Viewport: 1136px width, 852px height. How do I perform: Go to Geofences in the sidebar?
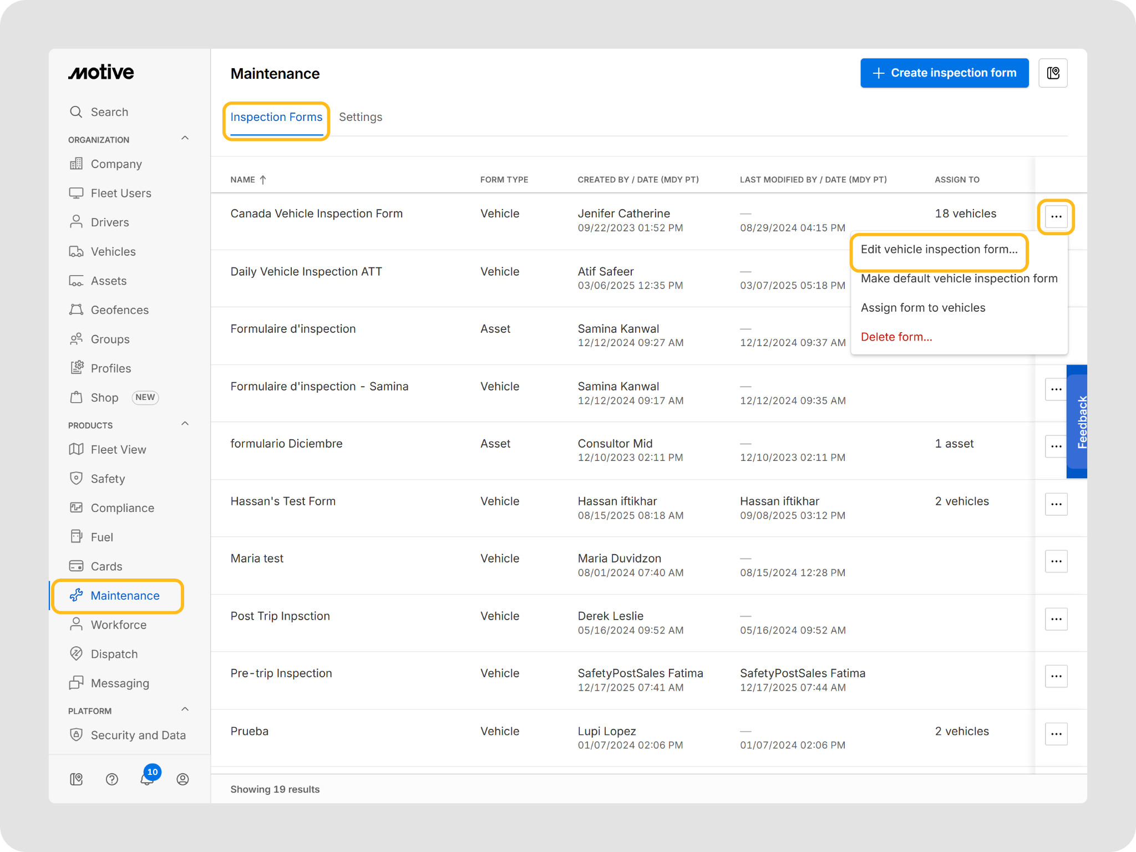[x=119, y=310]
